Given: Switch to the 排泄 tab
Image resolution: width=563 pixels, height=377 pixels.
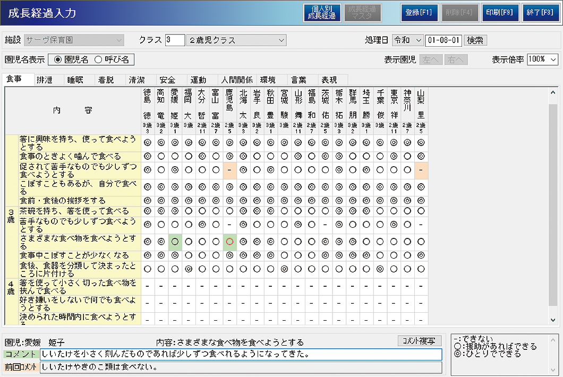Looking at the screenshot, I should click(x=45, y=80).
